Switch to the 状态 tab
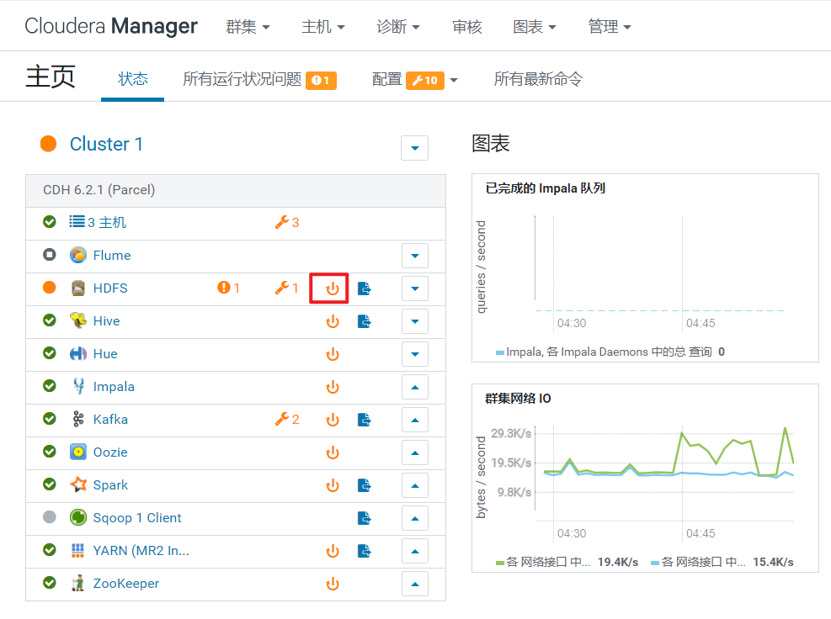Screen dimensions: 831x619 coord(132,79)
